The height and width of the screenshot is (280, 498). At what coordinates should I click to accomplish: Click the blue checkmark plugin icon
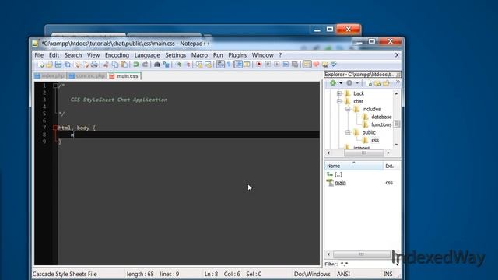[x=334, y=65]
